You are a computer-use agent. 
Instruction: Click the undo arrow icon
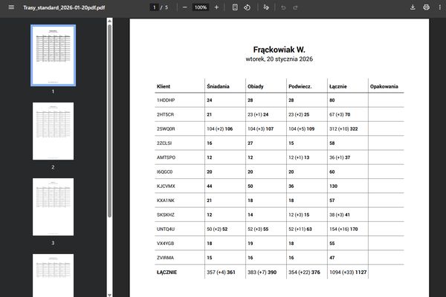pyautogui.click(x=283, y=7)
